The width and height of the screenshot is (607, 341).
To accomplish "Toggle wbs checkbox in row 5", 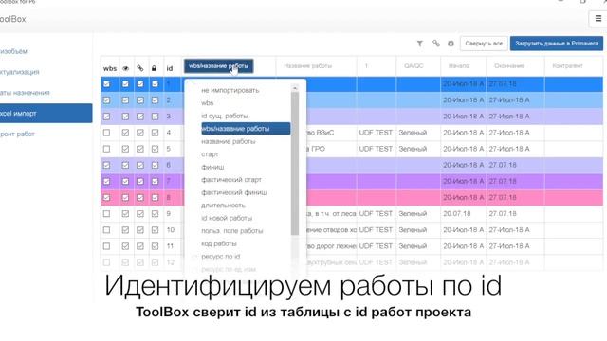I will [106, 149].
